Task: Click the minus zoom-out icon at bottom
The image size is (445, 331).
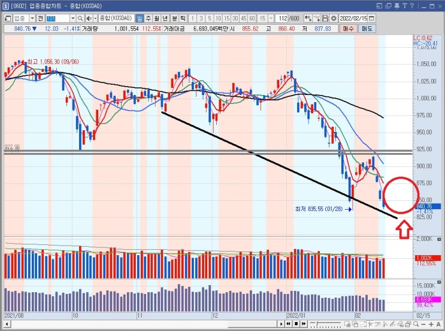Action: point(423,324)
